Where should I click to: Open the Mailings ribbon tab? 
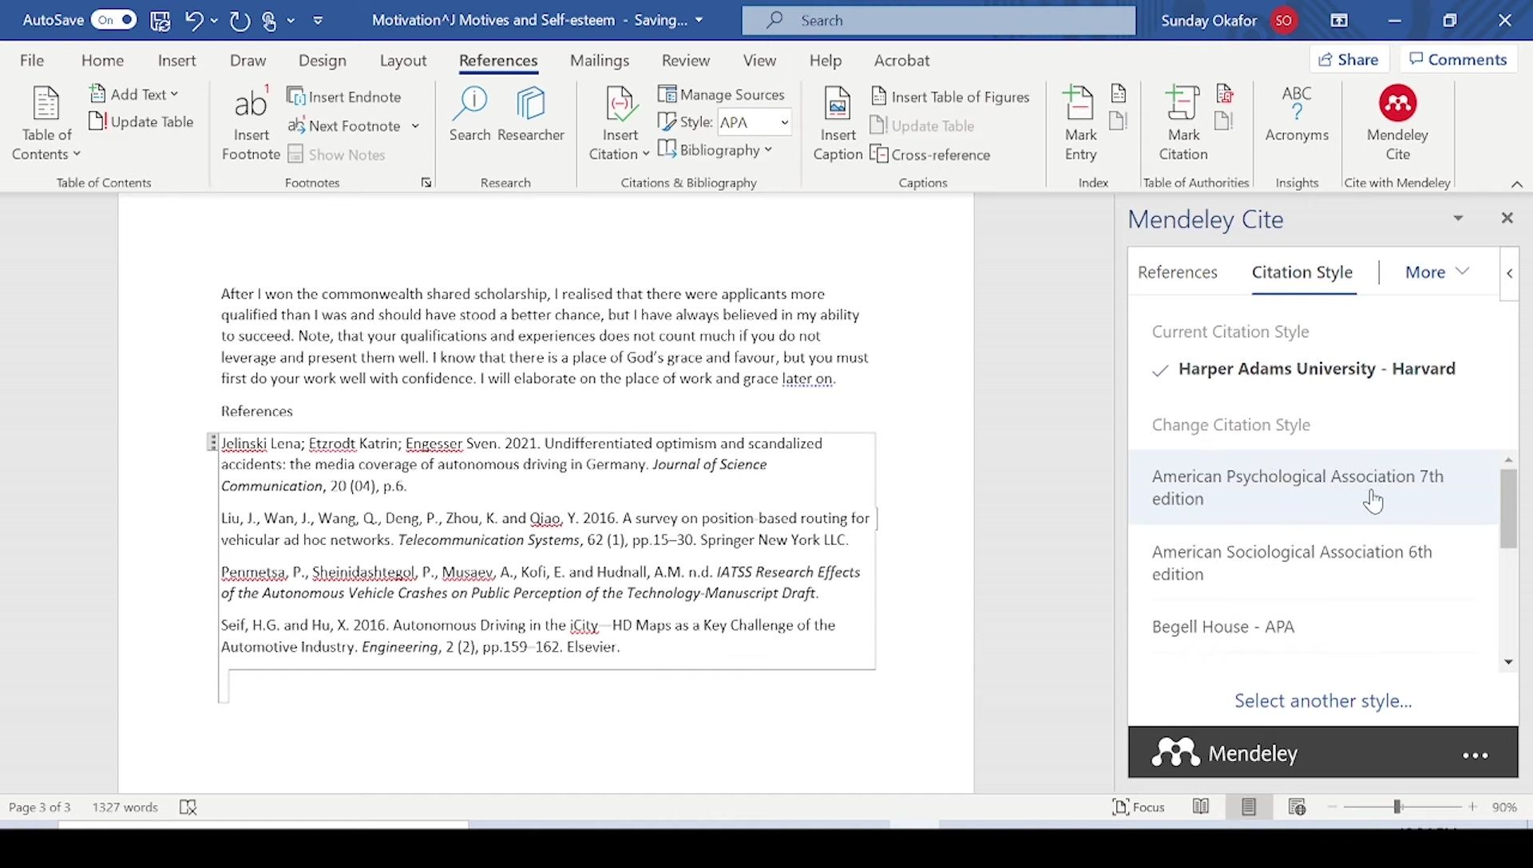pyautogui.click(x=599, y=61)
